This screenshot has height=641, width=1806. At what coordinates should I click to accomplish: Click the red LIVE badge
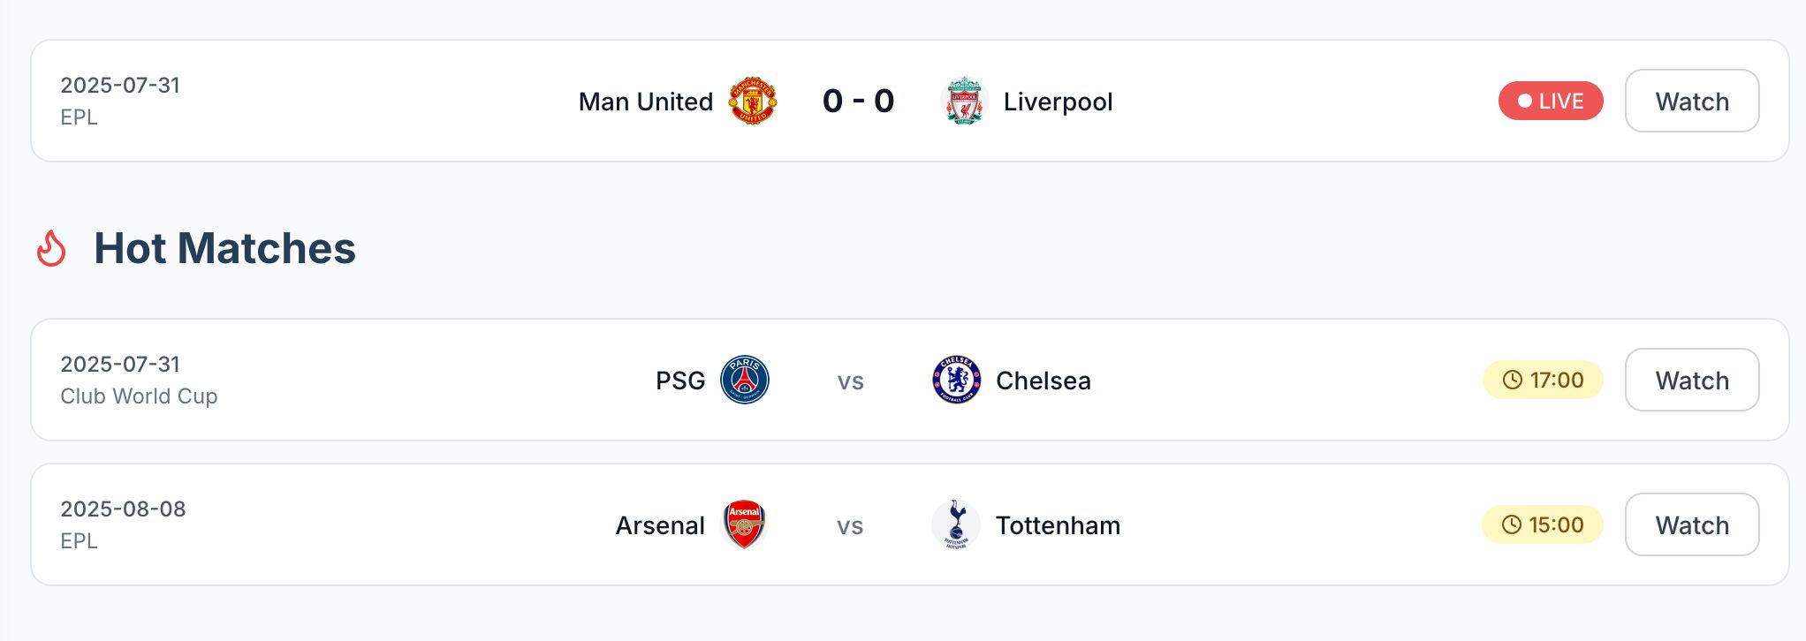[1550, 101]
